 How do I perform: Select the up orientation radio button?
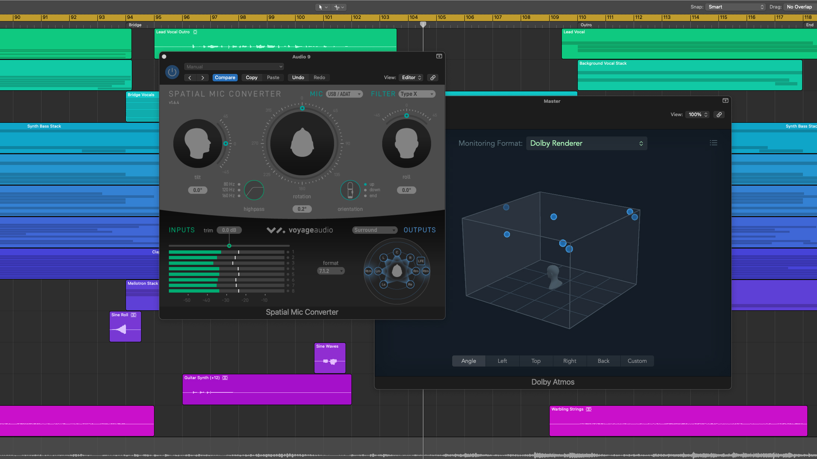tap(366, 184)
